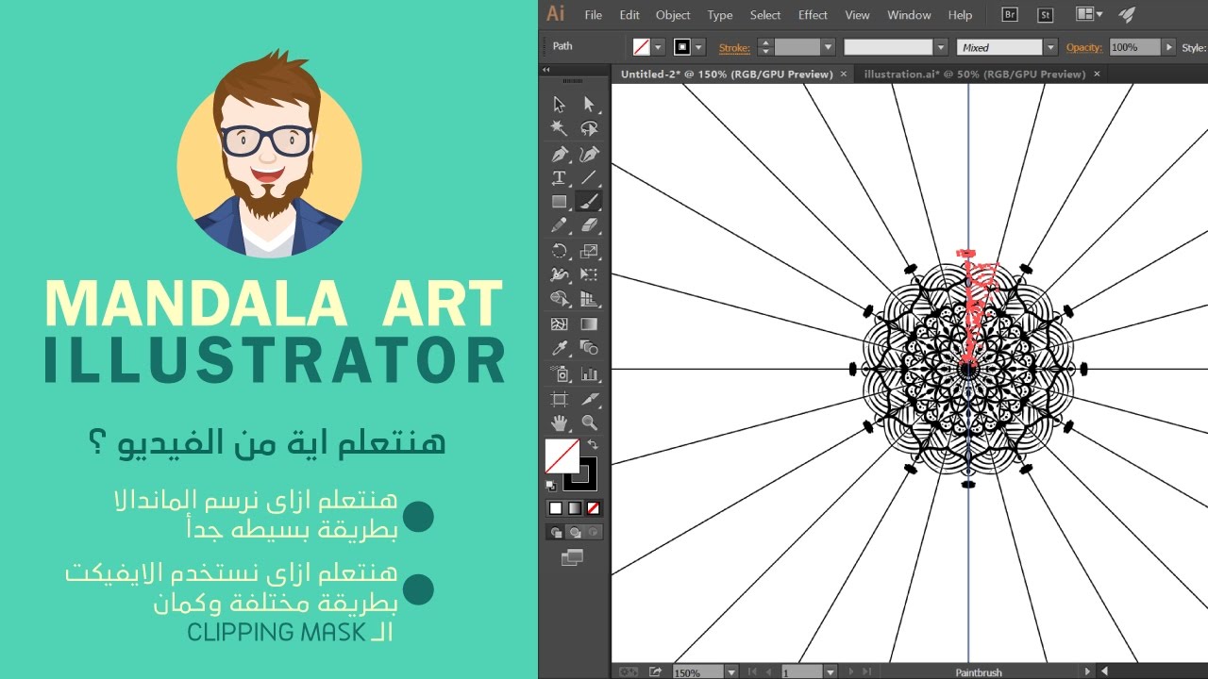The image size is (1208, 679).
Task: Select the Zoom tool
Action: click(589, 423)
